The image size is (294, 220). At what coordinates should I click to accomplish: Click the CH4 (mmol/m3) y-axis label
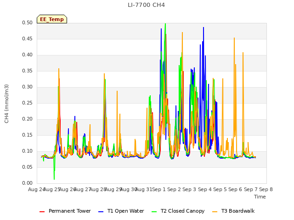(x=6, y=104)
